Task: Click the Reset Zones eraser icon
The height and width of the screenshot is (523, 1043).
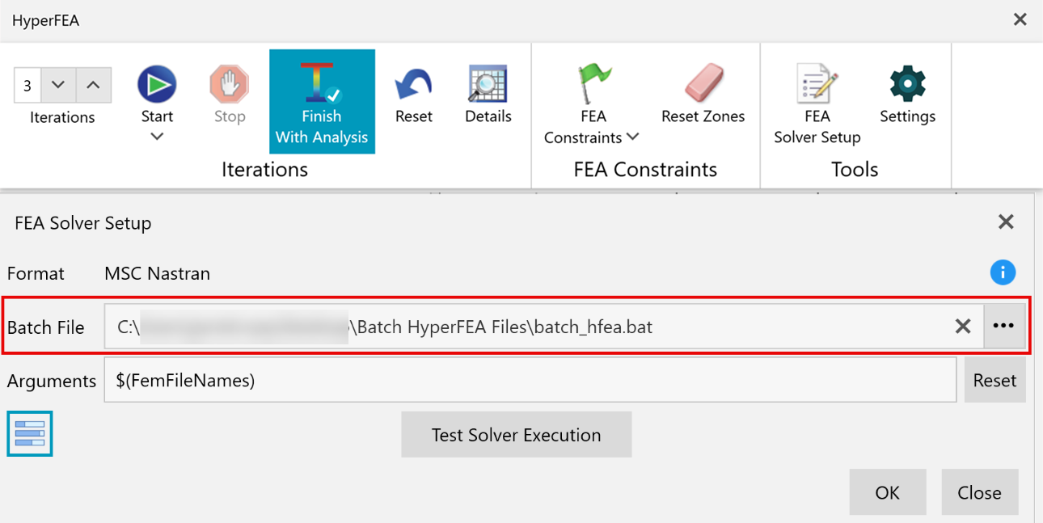Action: click(x=703, y=84)
